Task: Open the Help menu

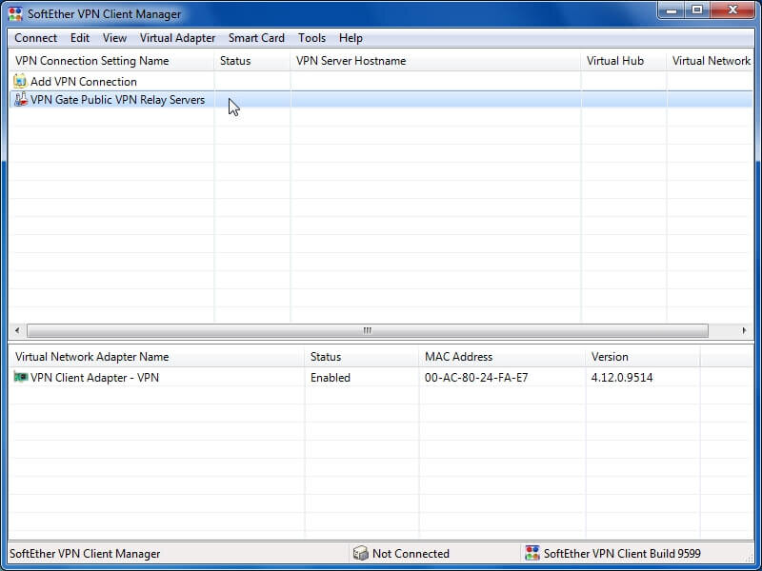Action: point(351,38)
